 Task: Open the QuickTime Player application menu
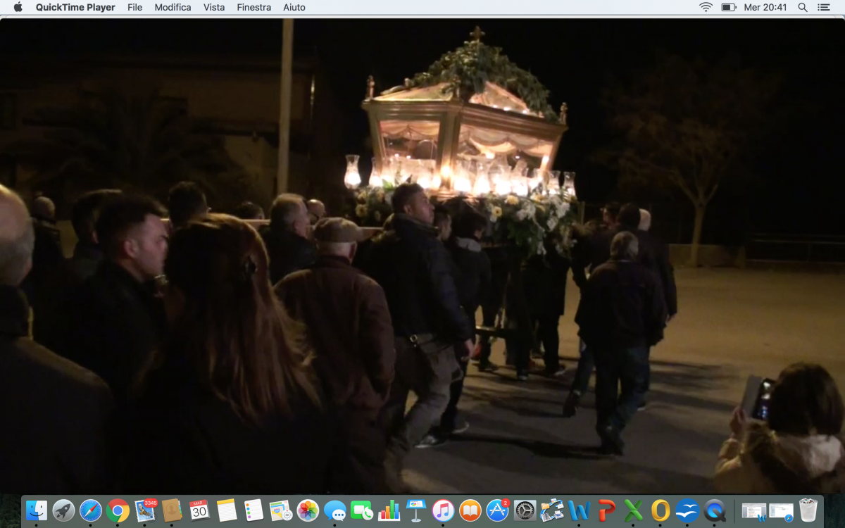[75, 7]
